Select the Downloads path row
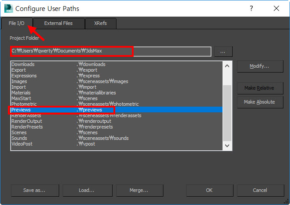This screenshot has width=290, height=205. click(x=117, y=64)
